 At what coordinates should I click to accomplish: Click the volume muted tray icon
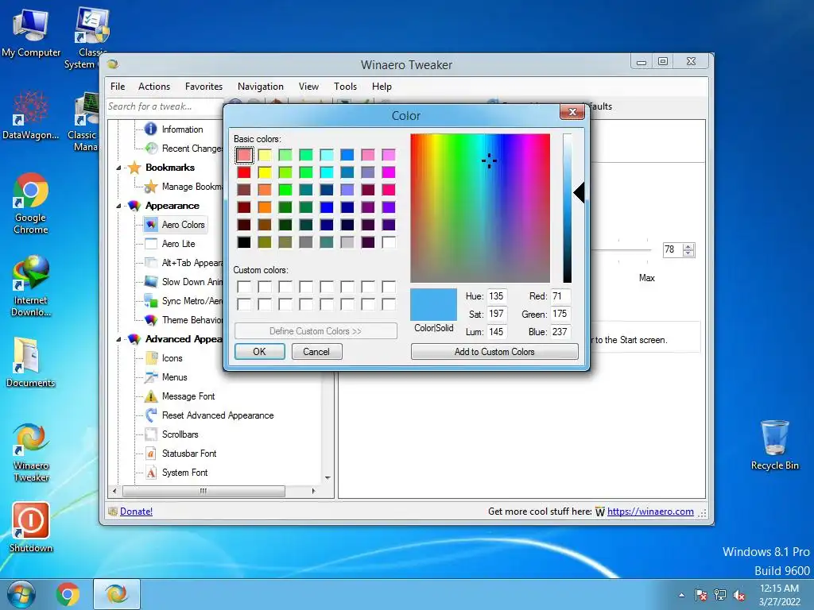(739, 595)
